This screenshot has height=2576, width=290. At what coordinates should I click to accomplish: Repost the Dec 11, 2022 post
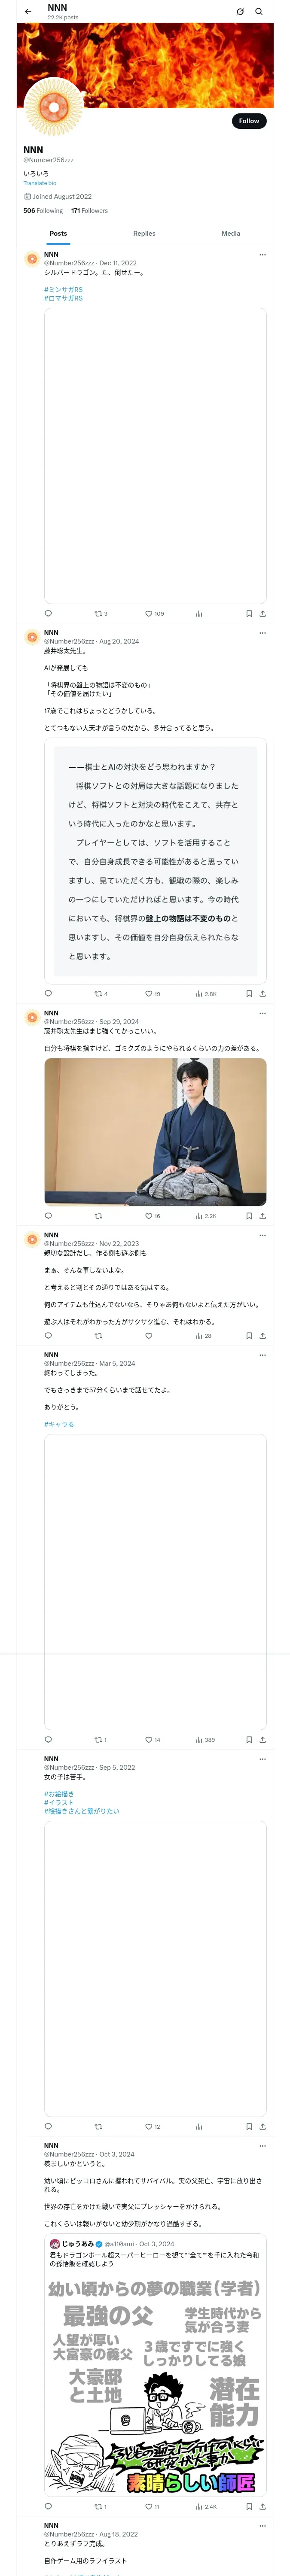coord(100,614)
